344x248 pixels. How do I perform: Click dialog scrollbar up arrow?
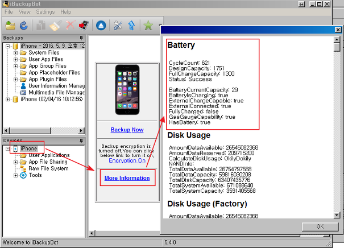[337, 39]
